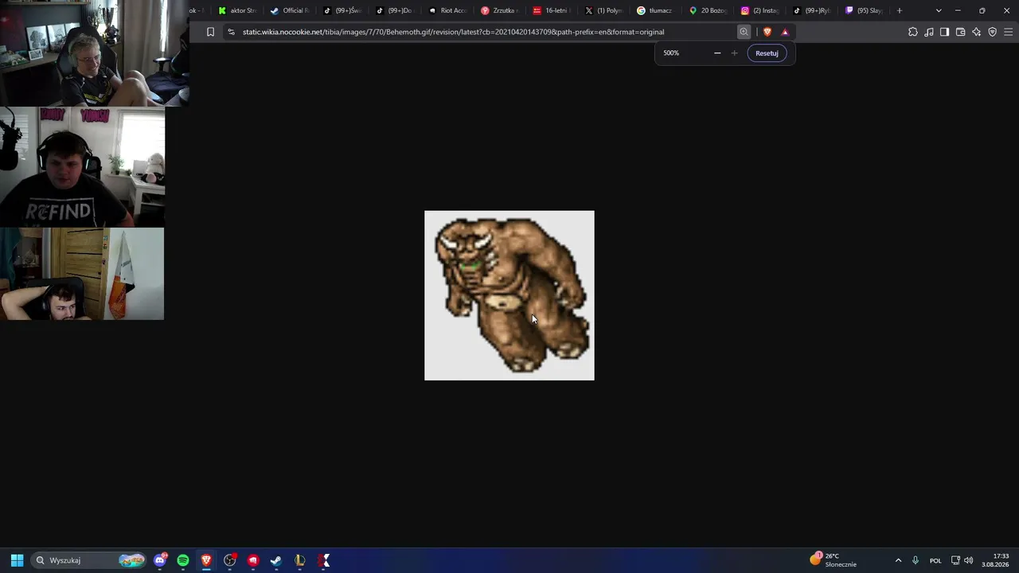
Task: Open the Windows Start menu
Action: tap(17, 560)
